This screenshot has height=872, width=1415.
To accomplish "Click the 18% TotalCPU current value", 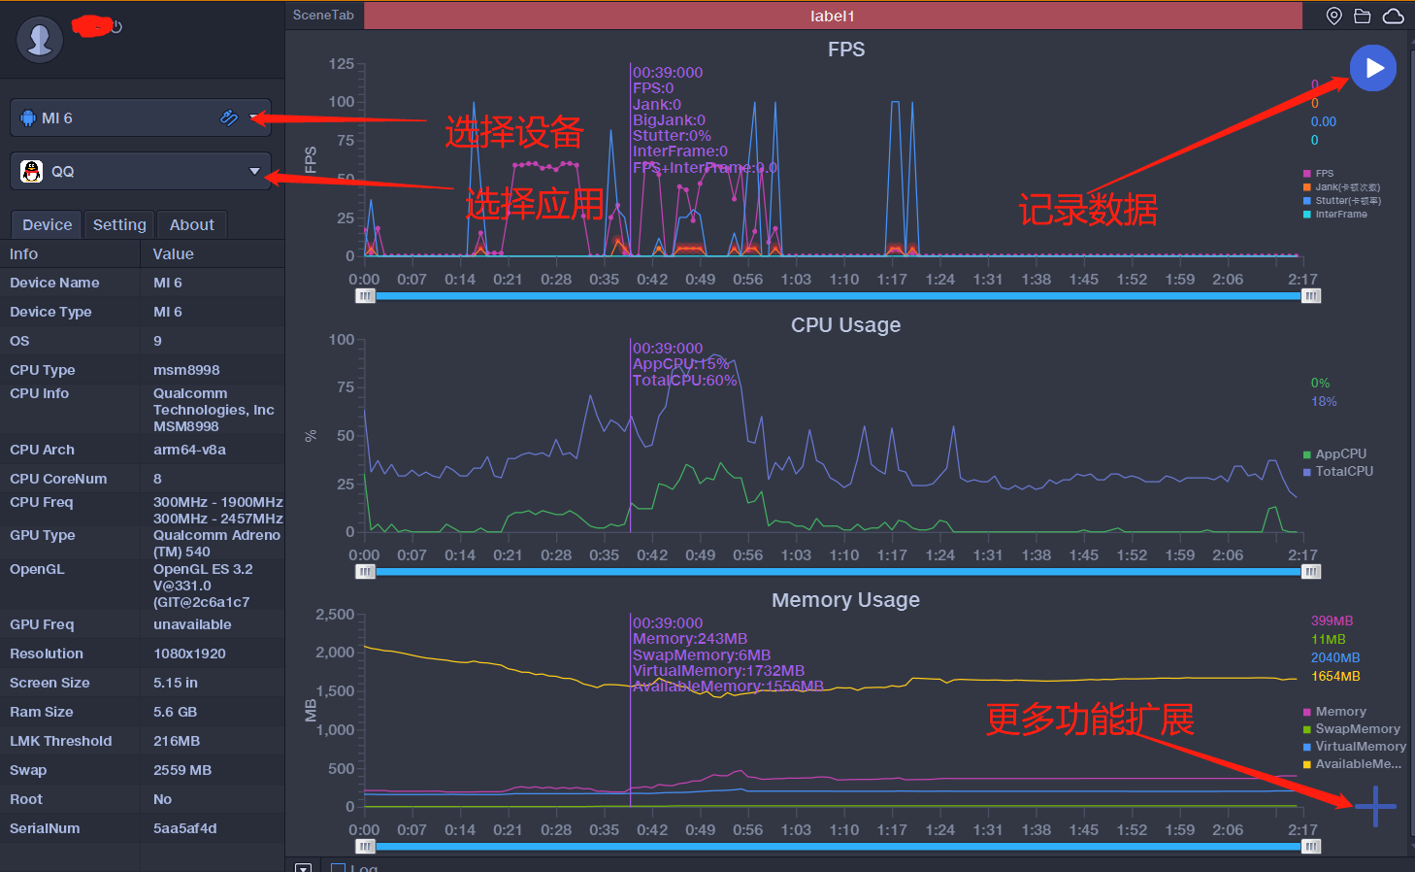I will (x=1324, y=401).
